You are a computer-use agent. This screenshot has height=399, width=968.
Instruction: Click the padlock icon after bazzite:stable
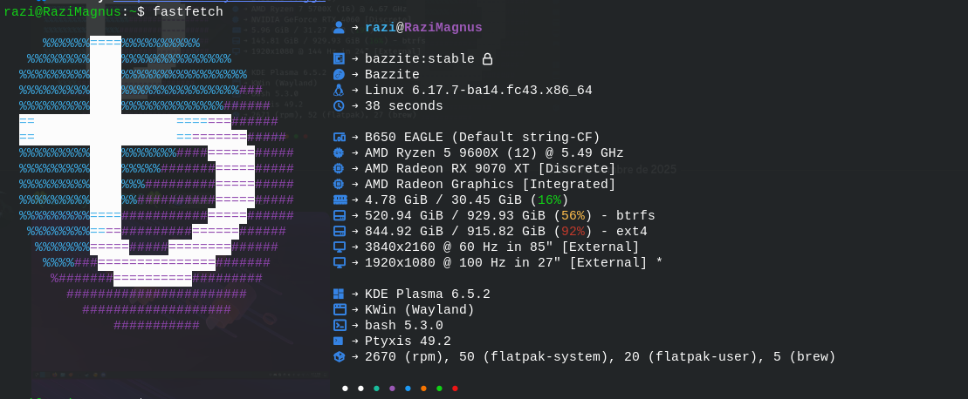click(x=487, y=59)
